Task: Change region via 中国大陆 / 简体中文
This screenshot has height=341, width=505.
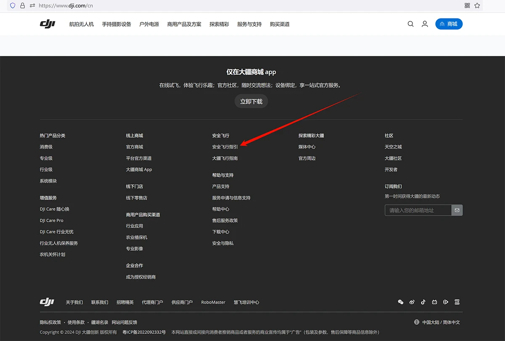Action: pyautogui.click(x=441, y=322)
